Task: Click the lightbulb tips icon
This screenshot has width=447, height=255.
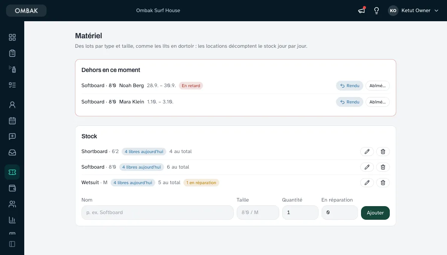Action: coord(377,11)
